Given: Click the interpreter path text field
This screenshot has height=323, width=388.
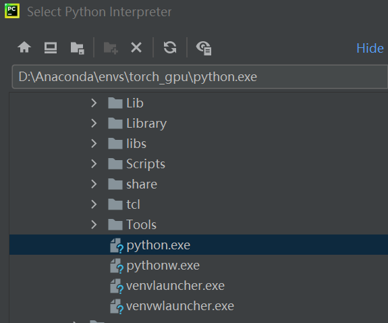Looking at the screenshot, I should pyautogui.click(x=200, y=77).
